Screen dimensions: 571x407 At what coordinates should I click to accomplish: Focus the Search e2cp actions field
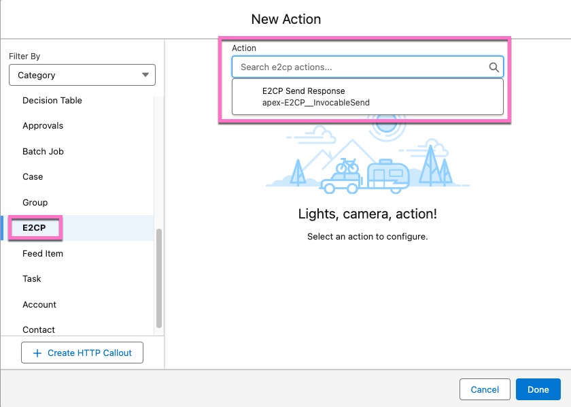(x=368, y=67)
